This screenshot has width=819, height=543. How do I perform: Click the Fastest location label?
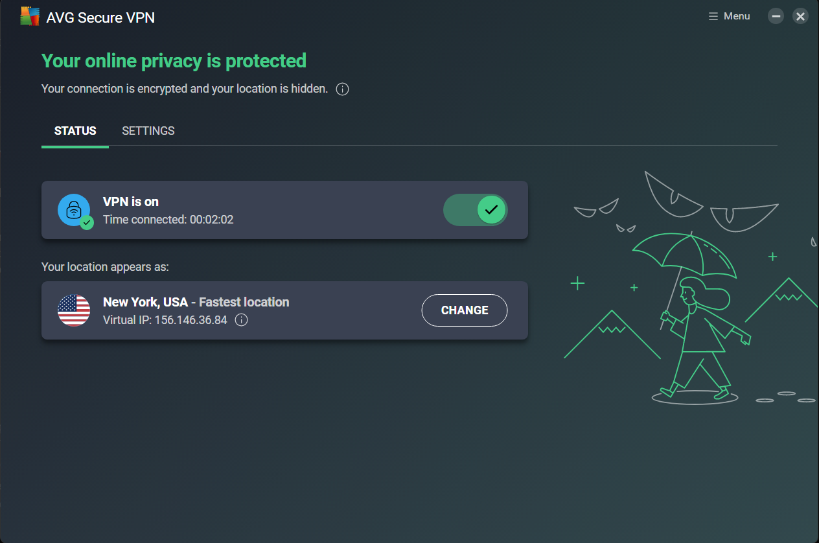click(244, 302)
